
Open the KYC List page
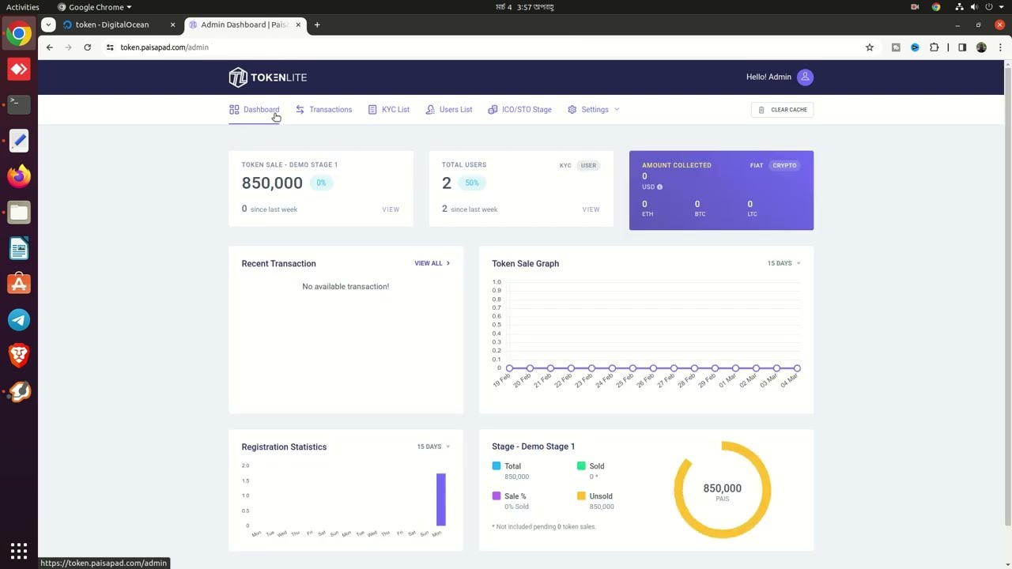coord(388,109)
